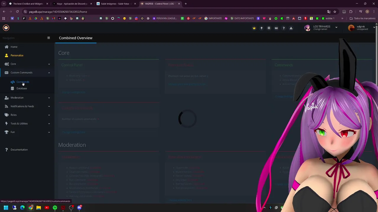
Task: Open YouTube app from taskbar
Action: [47, 208]
